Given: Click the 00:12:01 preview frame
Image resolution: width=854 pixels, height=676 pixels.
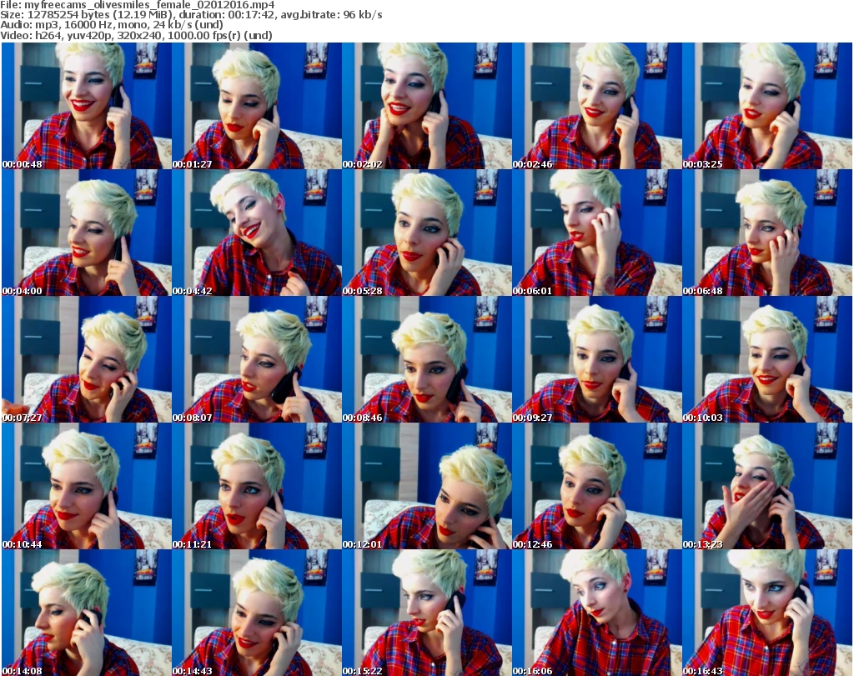Looking at the screenshot, I should tap(426, 486).
